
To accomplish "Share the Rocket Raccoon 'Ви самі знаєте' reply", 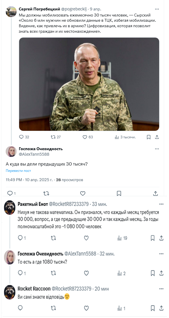I will tap(161, 308).
